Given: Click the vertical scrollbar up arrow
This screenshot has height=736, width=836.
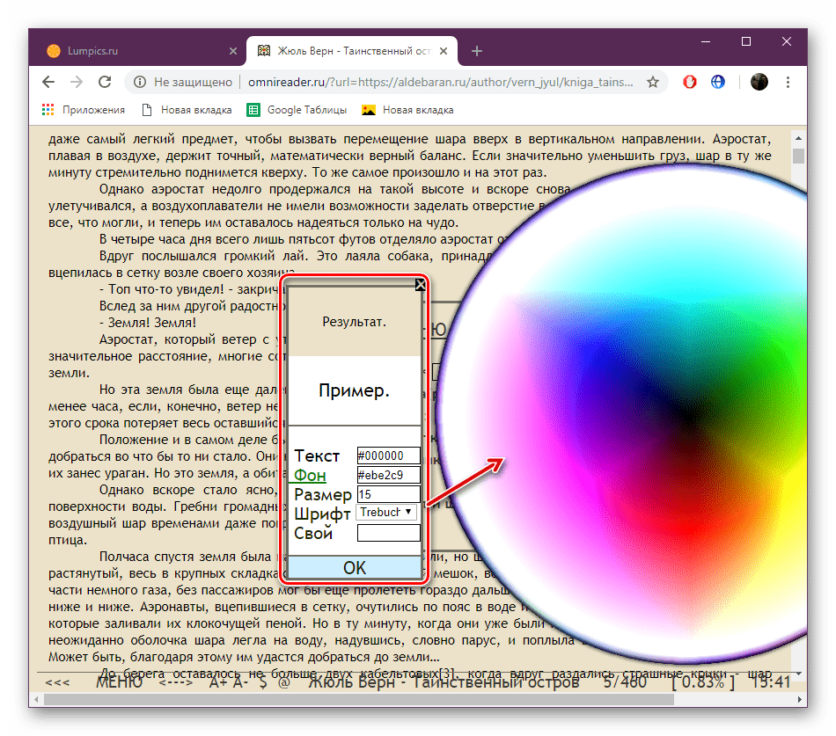Looking at the screenshot, I should pos(798,138).
